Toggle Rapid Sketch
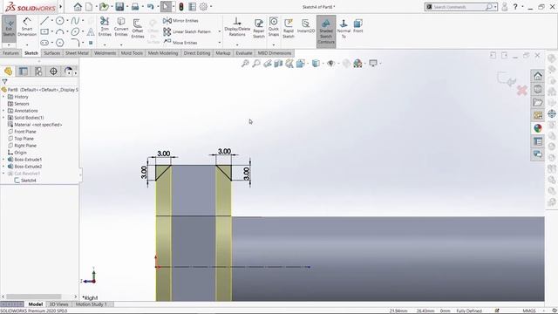Screen dimensions: 558x314 click(x=289, y=29)
